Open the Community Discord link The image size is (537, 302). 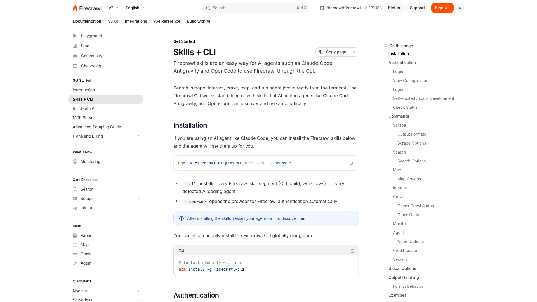[91, 56]
